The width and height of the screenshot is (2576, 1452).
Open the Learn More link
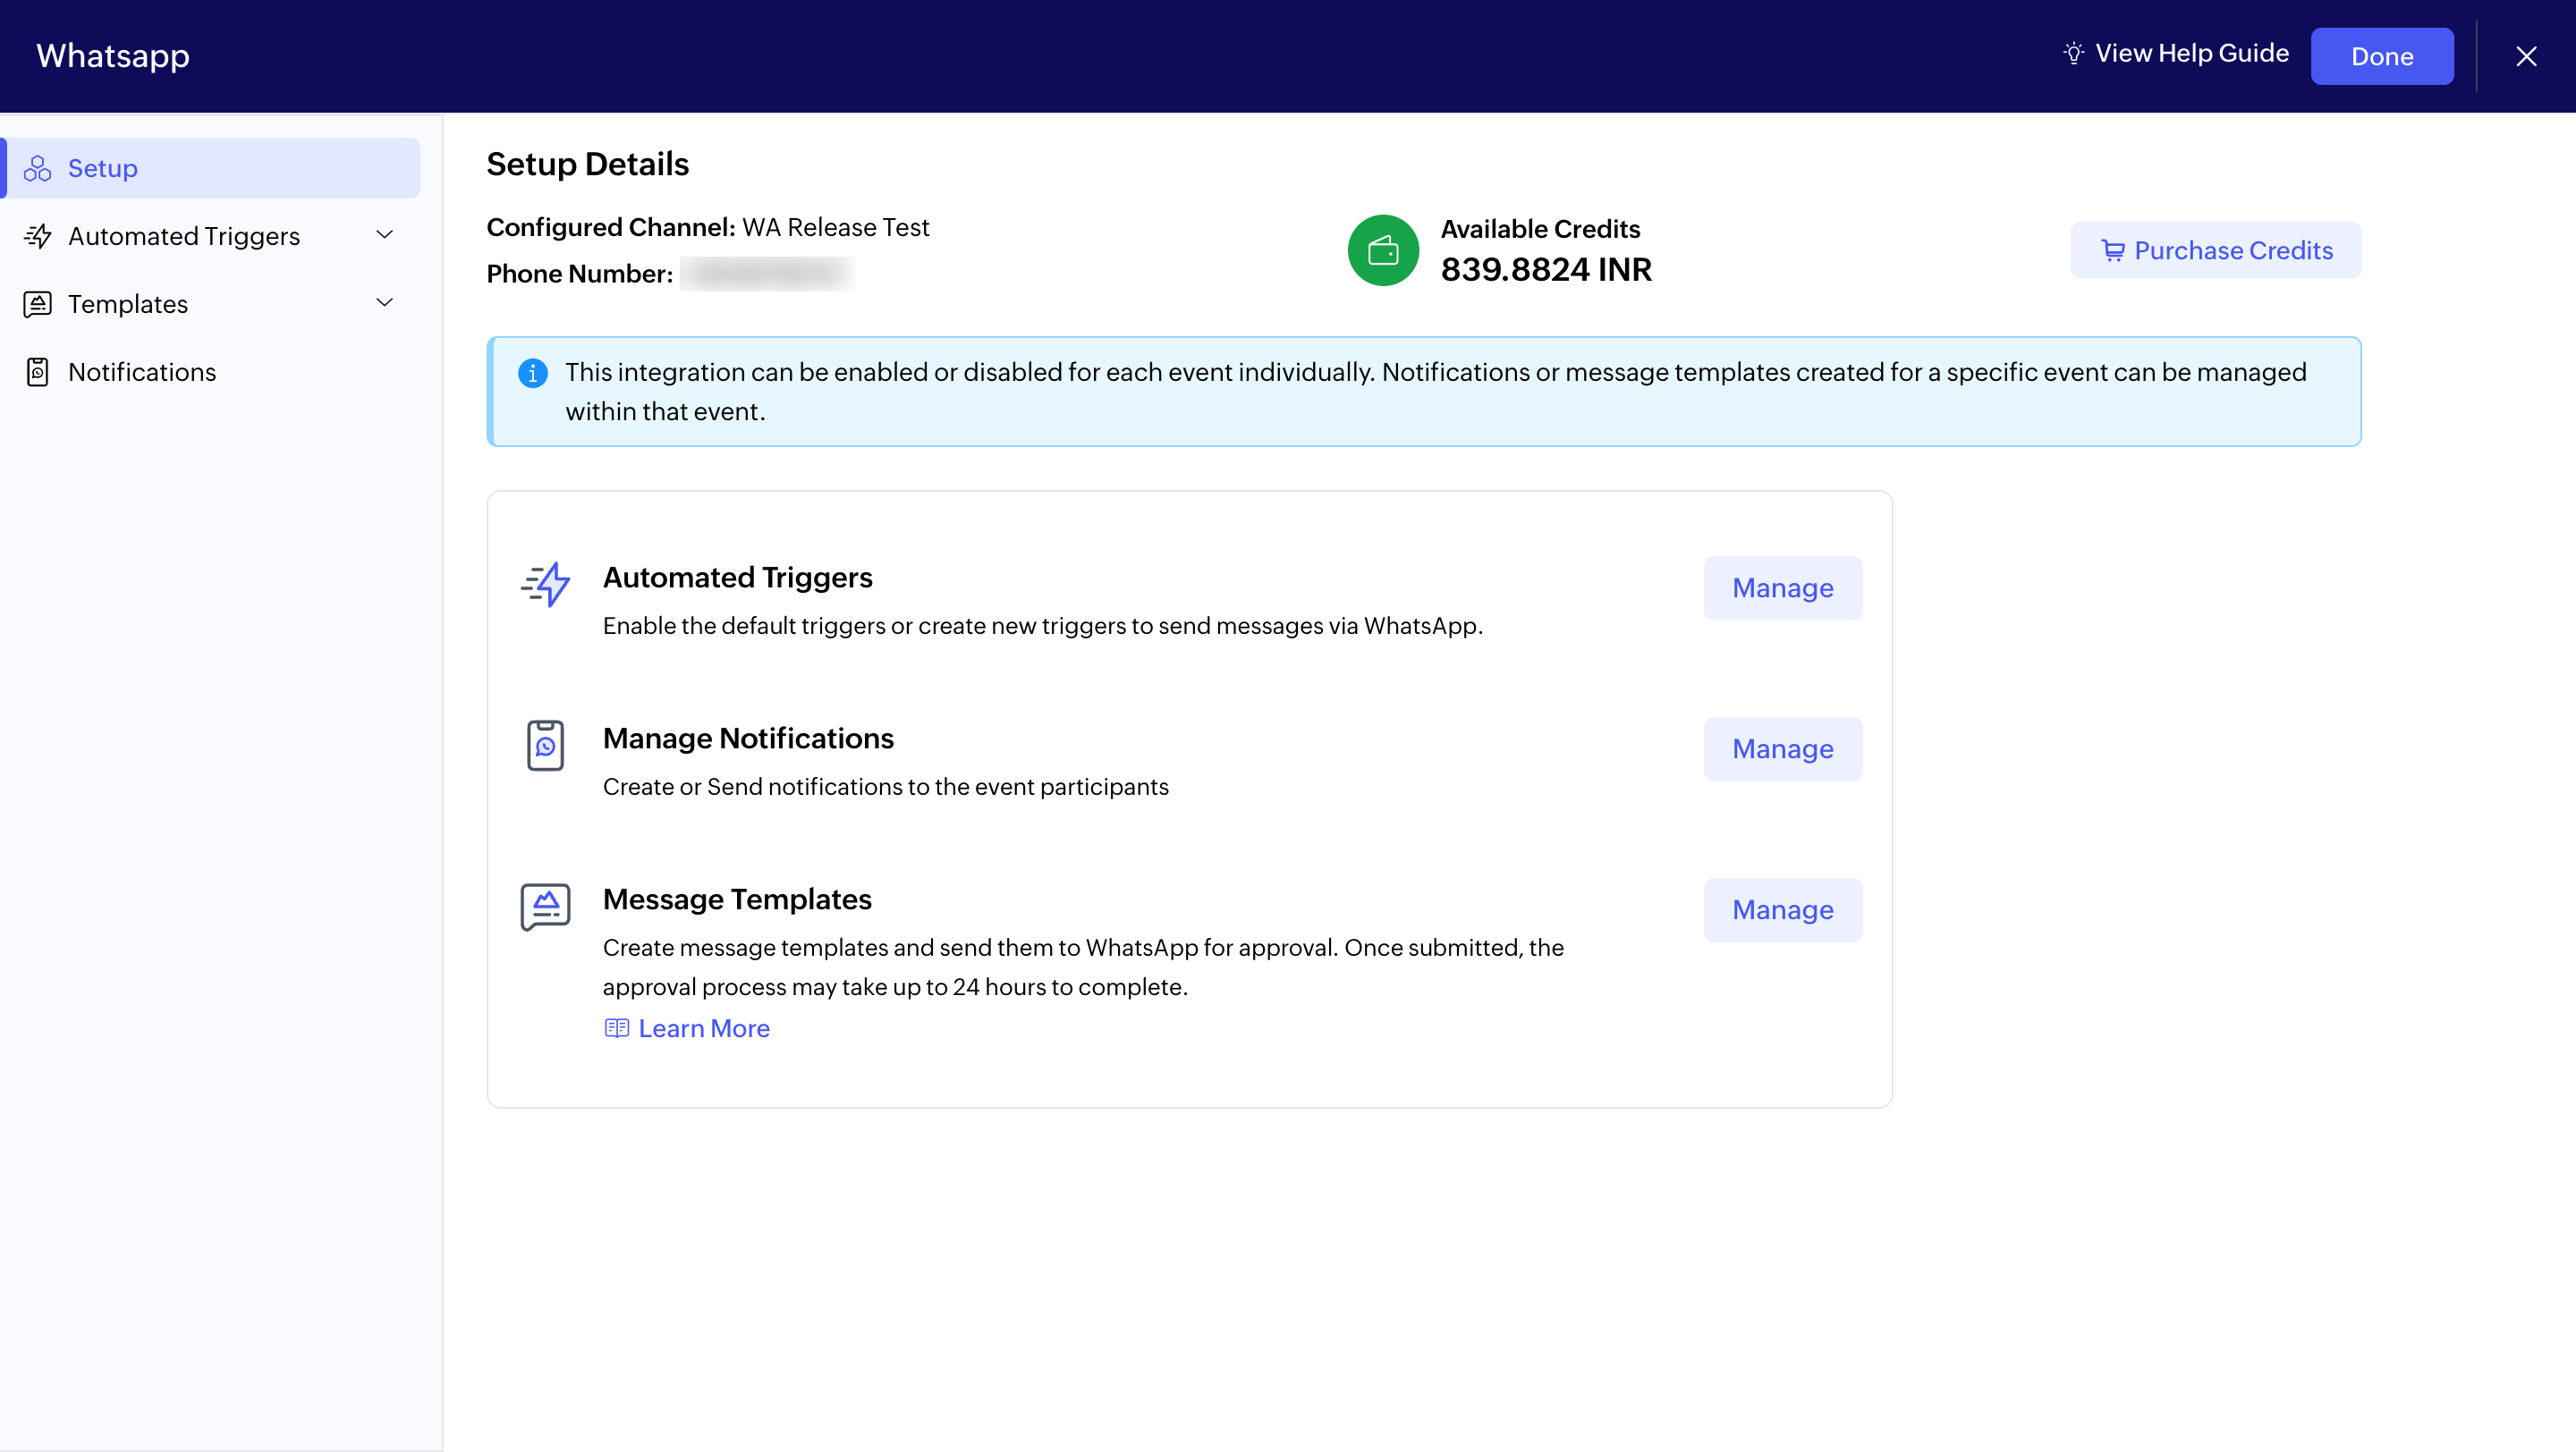(703, 1028)
